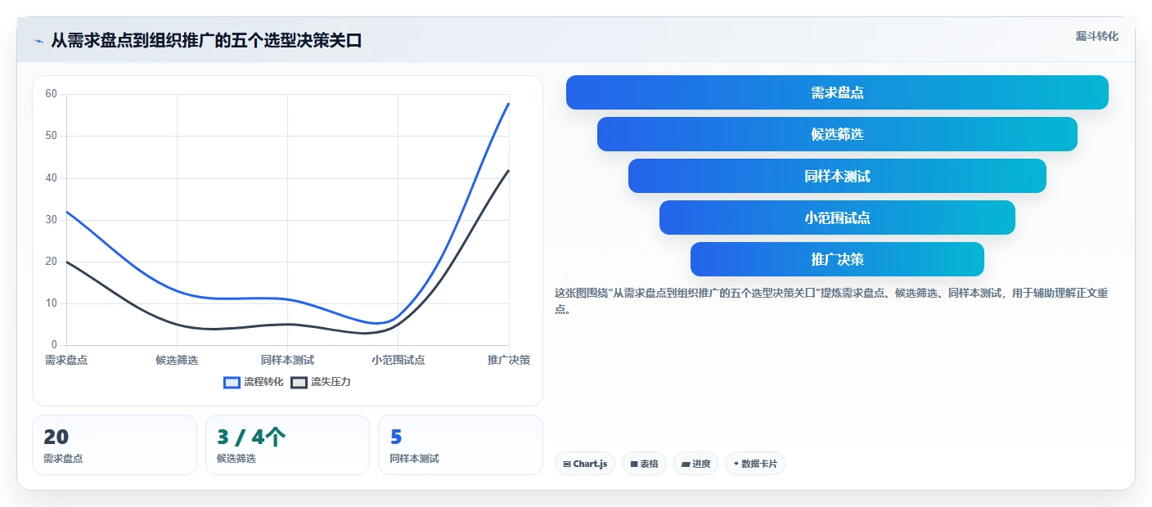Open the 5 同样本测试 stat card
The image size is (1152, 507).
click(461, 445)
